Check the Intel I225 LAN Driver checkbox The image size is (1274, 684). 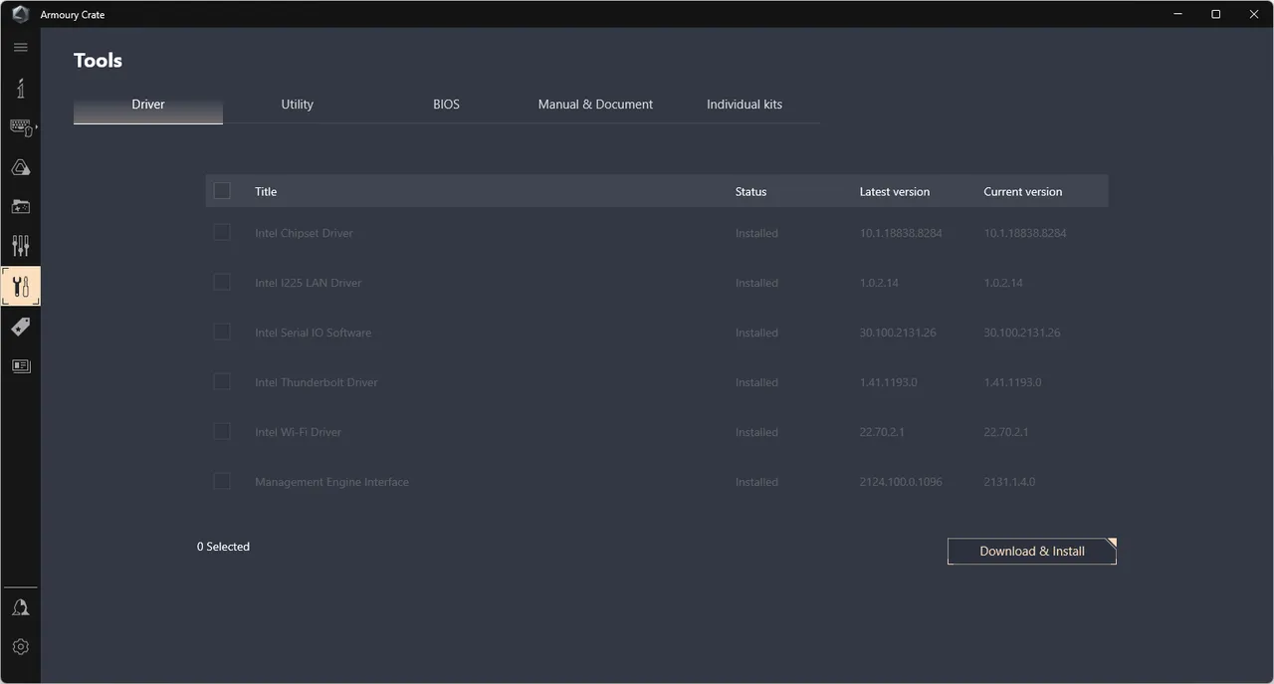pyautogui.click(x=222, y=282)
